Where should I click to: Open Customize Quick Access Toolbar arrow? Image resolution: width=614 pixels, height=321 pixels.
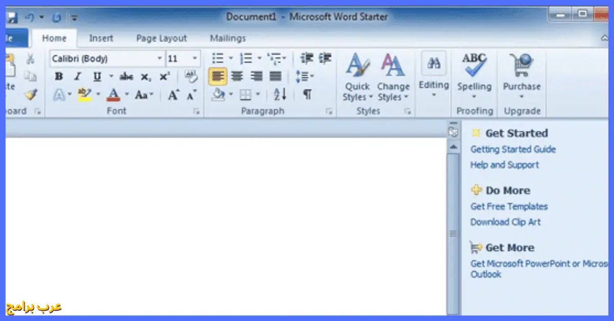(75, 18)
